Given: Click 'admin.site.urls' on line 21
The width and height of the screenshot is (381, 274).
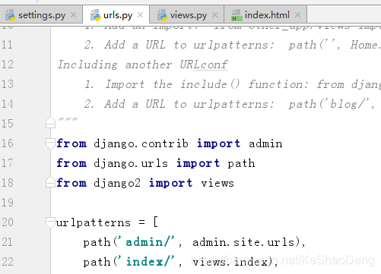Looking at the screenshot, I should [243, 242].
